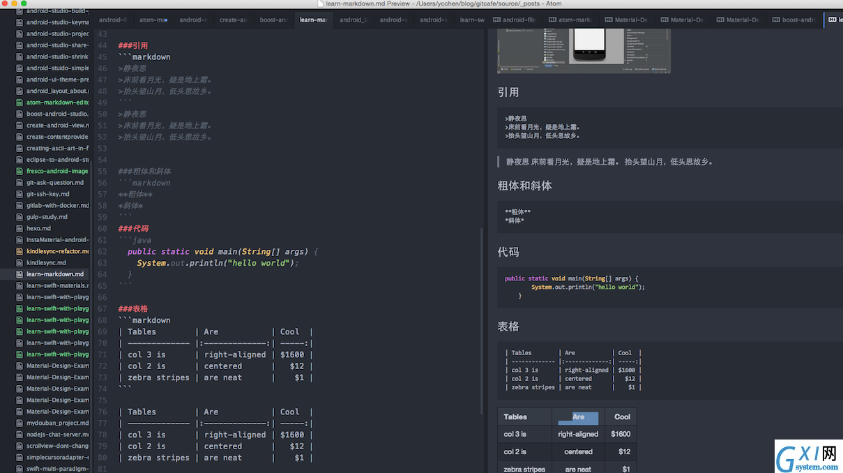This screenshot has width=843, height=473.
Task: Click the markdown icon on boost-andr preview tab
Action: (776, 20)
